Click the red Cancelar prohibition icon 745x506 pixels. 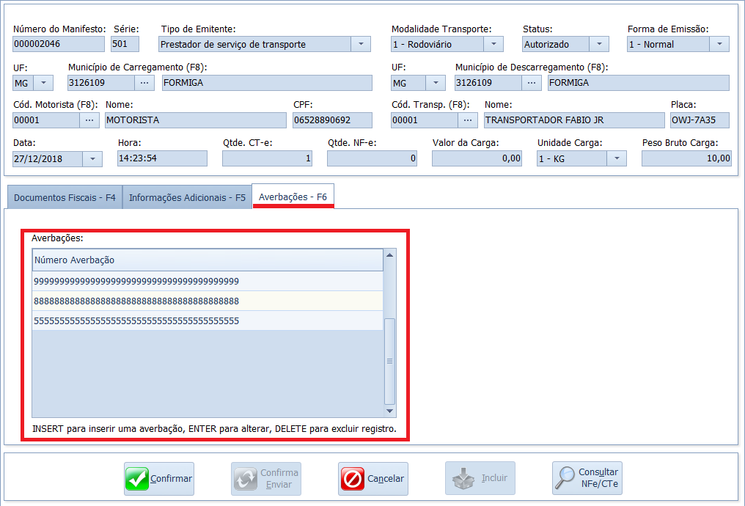coord(352,479)
